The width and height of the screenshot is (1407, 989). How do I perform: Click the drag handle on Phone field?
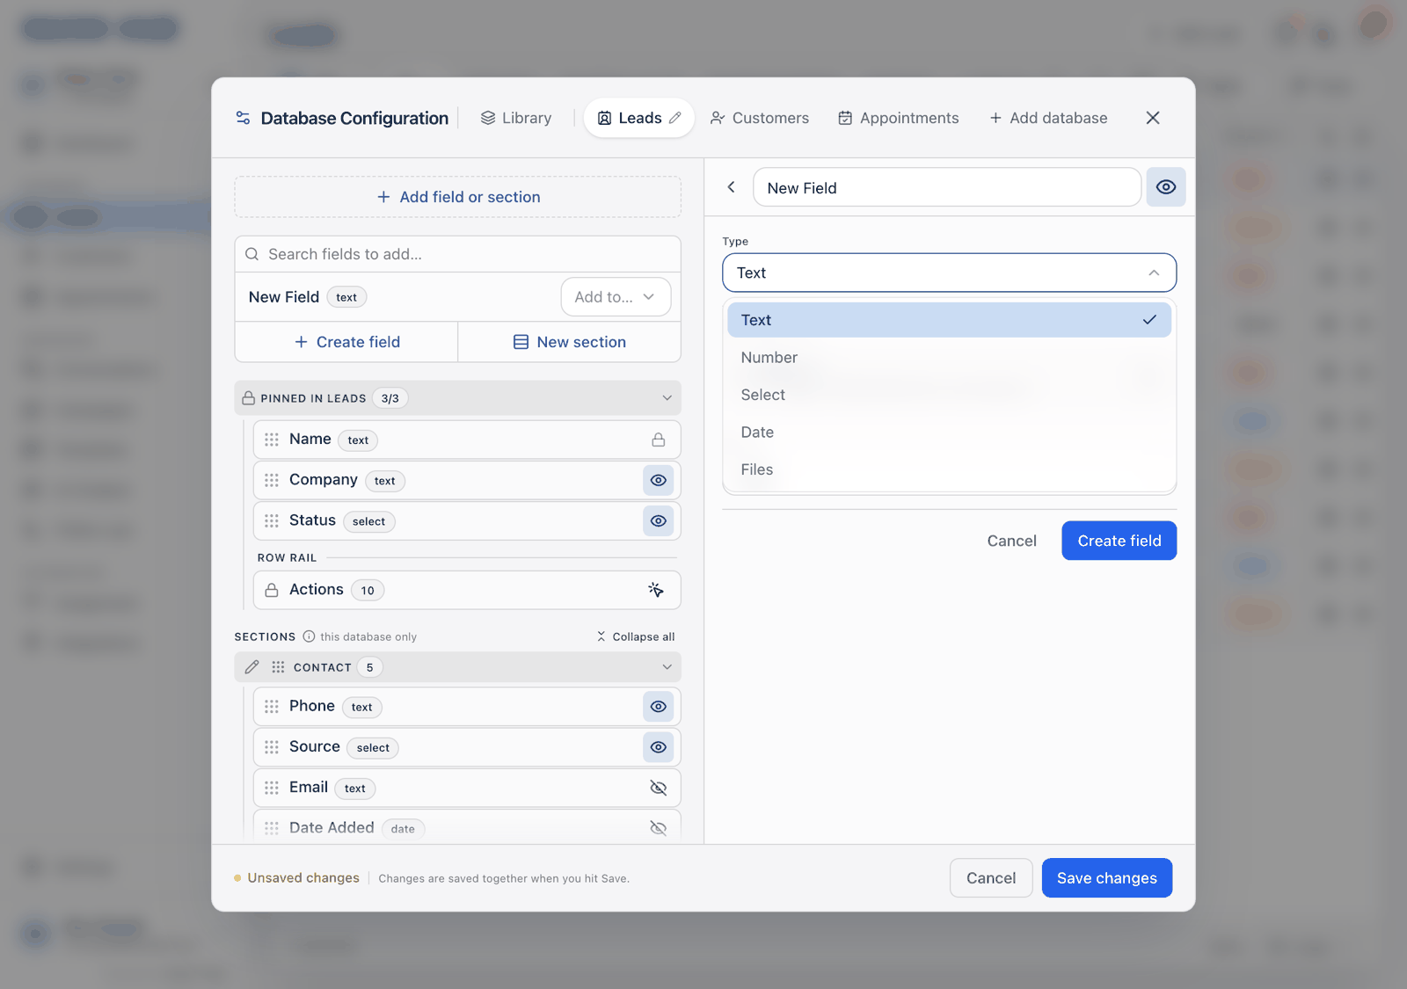tap(272, 707)
